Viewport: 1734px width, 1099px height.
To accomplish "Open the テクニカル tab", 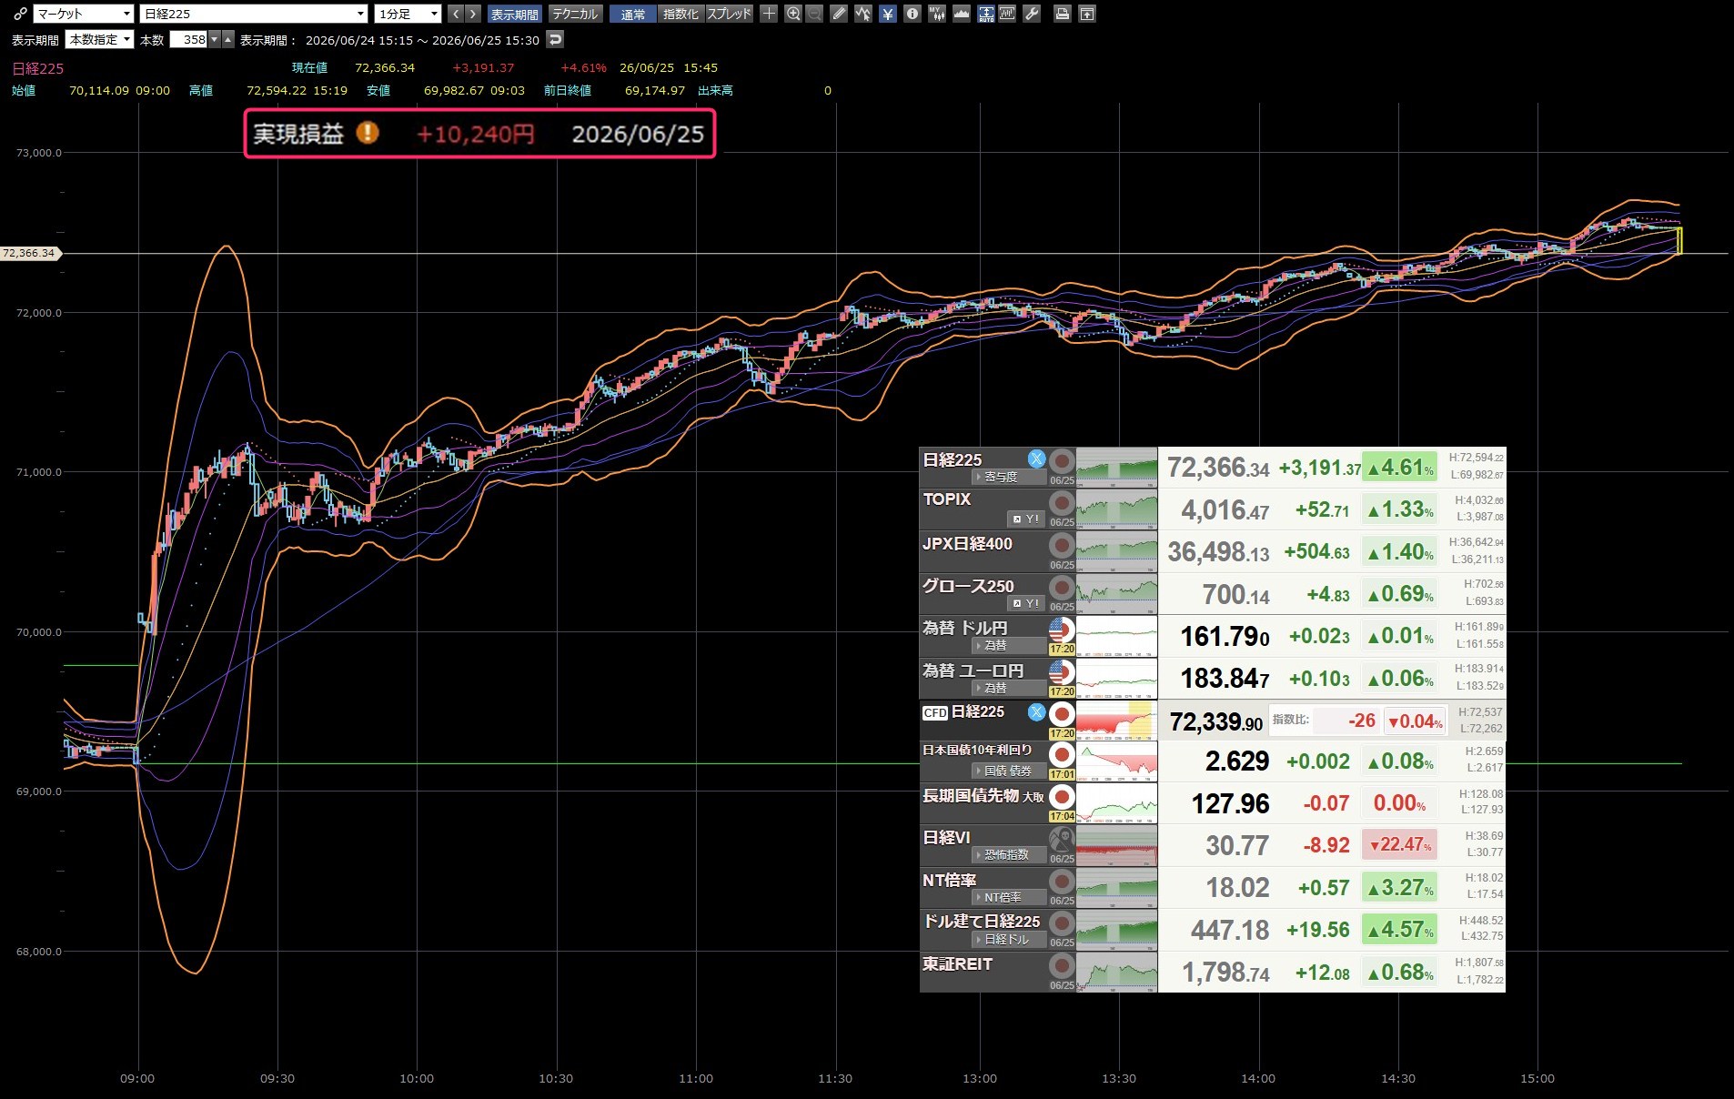I will (575, 14).
